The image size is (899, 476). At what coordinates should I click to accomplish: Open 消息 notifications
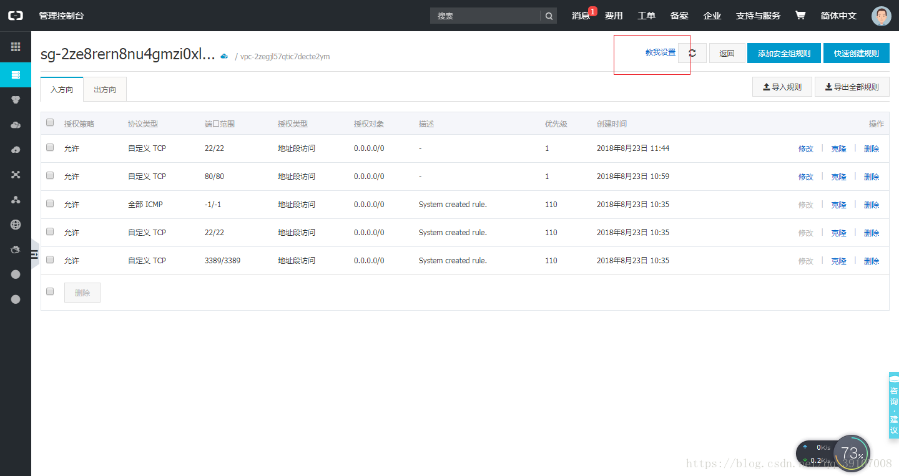581,16
